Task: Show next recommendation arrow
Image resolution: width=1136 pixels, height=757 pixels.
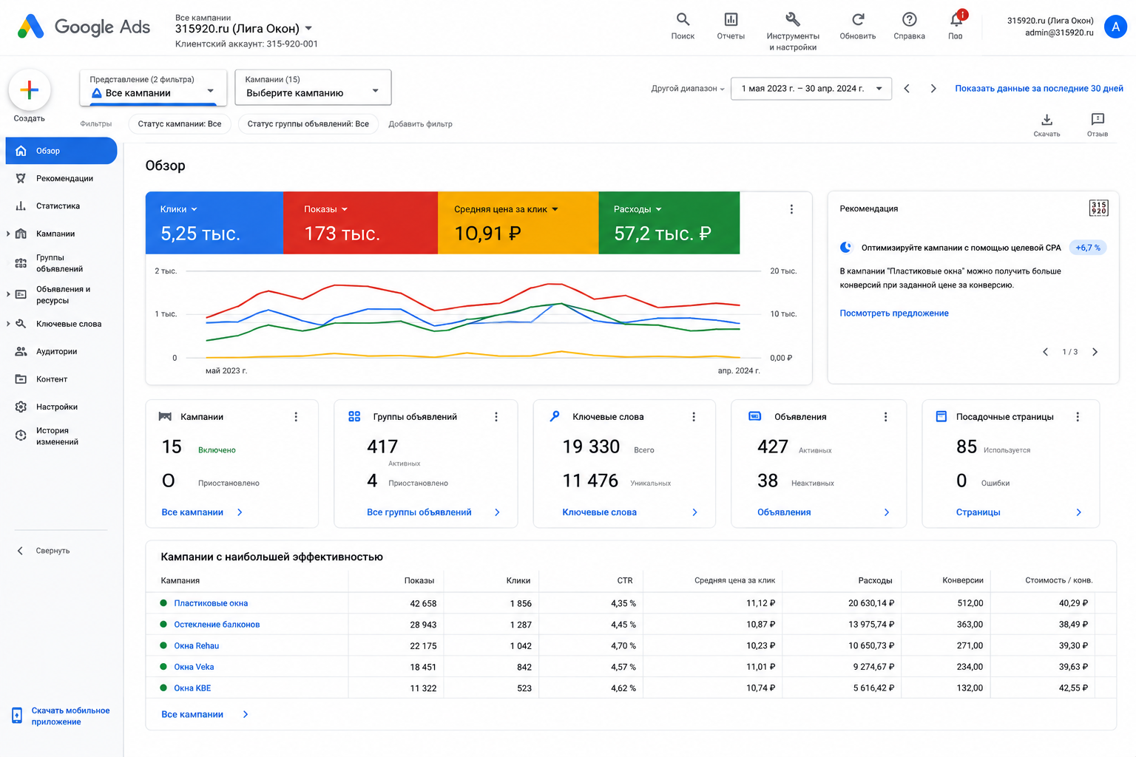Action: [x=1095, y=352]
